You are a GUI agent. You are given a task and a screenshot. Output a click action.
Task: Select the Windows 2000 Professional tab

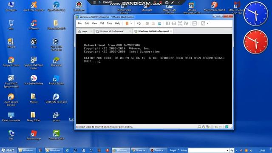click(153, 31)
